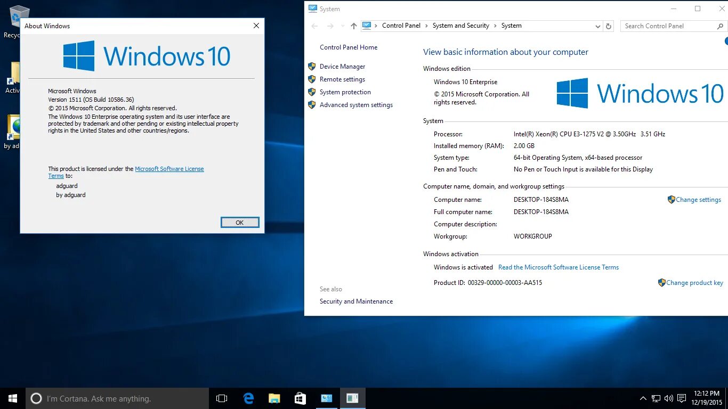Image resolution: width=728 pixels, height=409 pixels.
Task: Open the Windows Start menu
Action: [x=13, y=398]
